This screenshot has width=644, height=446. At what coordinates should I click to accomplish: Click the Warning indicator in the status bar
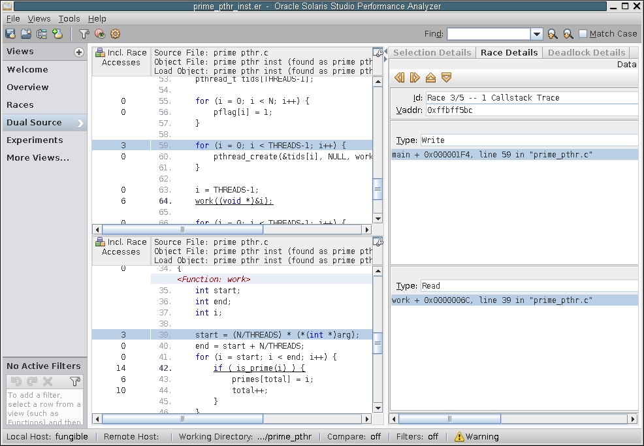point(477,436)
